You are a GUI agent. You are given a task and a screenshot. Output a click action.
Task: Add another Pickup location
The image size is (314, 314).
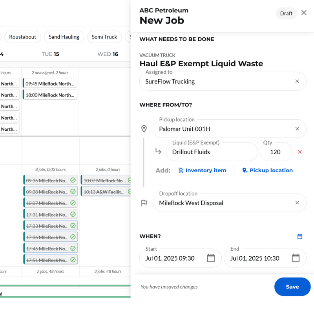point(267,170)
